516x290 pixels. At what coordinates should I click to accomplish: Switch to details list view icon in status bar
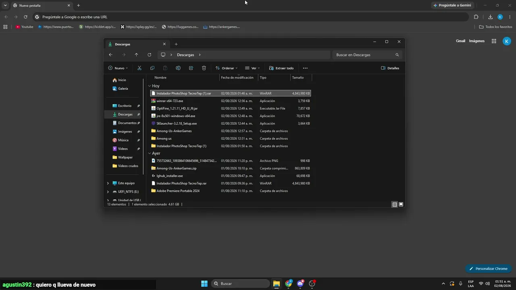point(394,205)
